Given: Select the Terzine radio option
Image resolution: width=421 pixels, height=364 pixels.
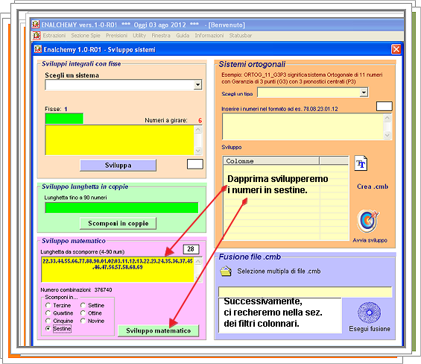Looking at the screenshot, I should (x=48, y=305).
